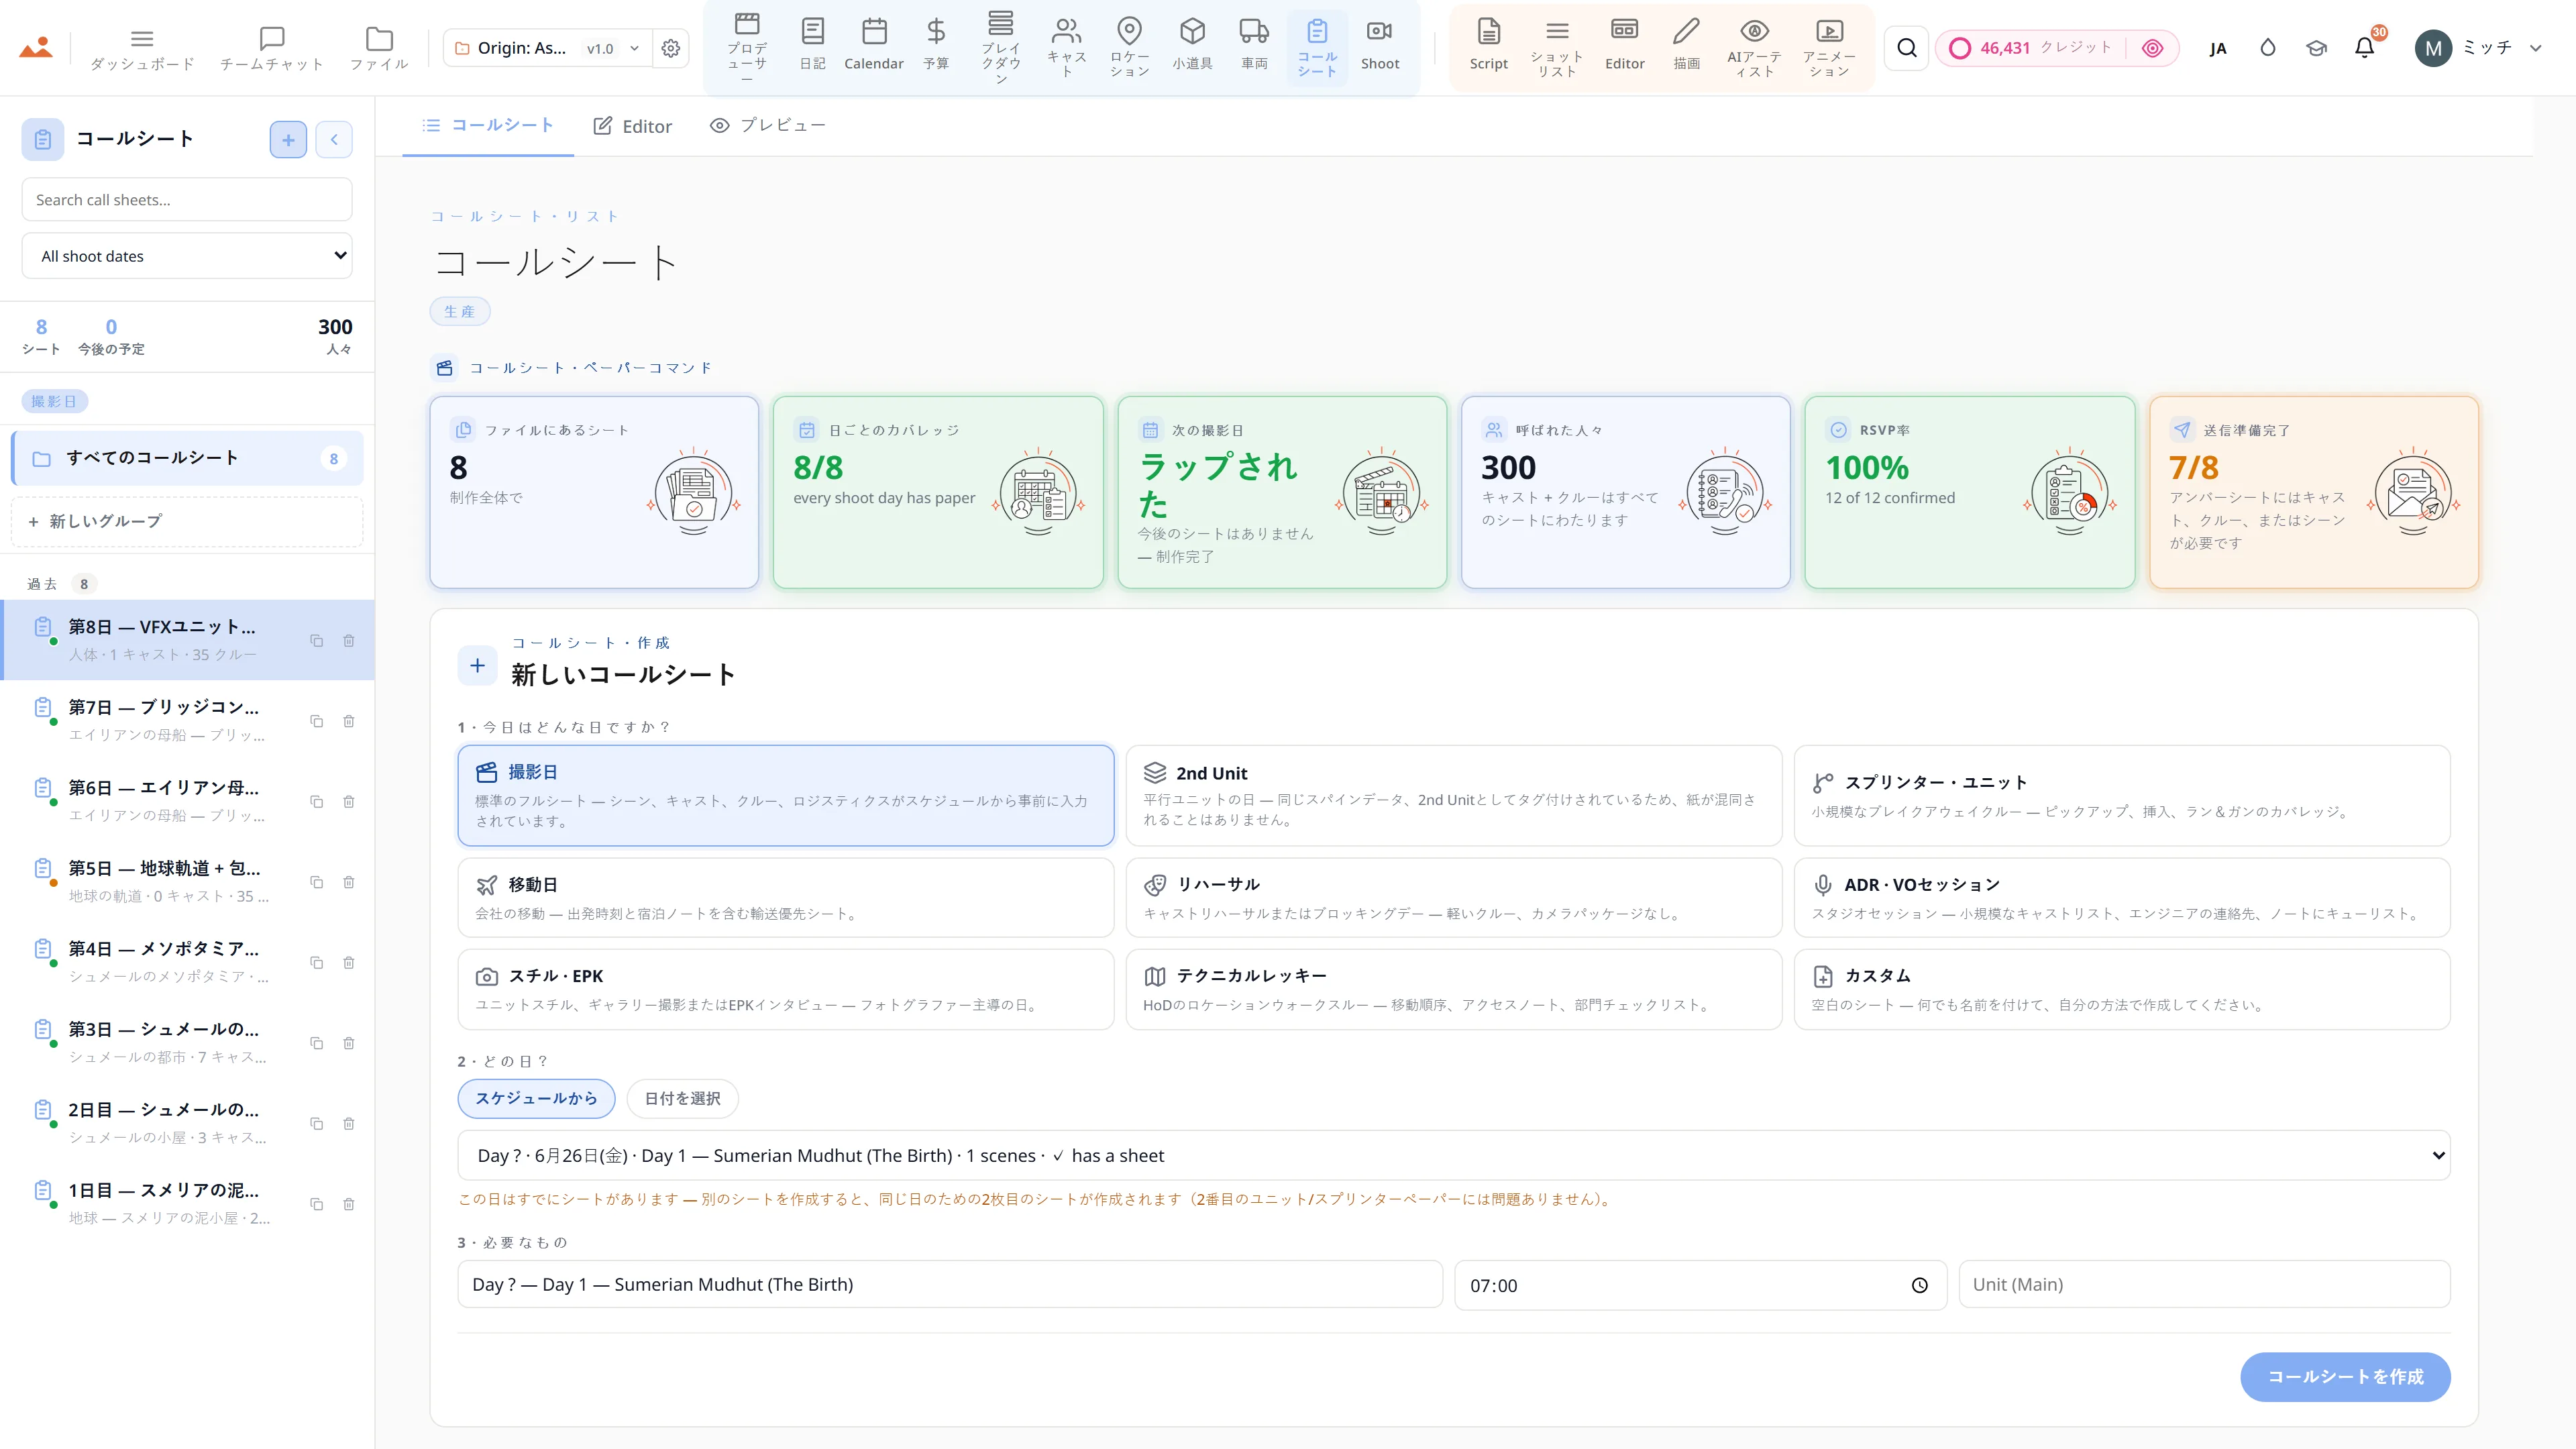
Task: Open the 車両 truck icon
Action: [x=1254, y=31]
